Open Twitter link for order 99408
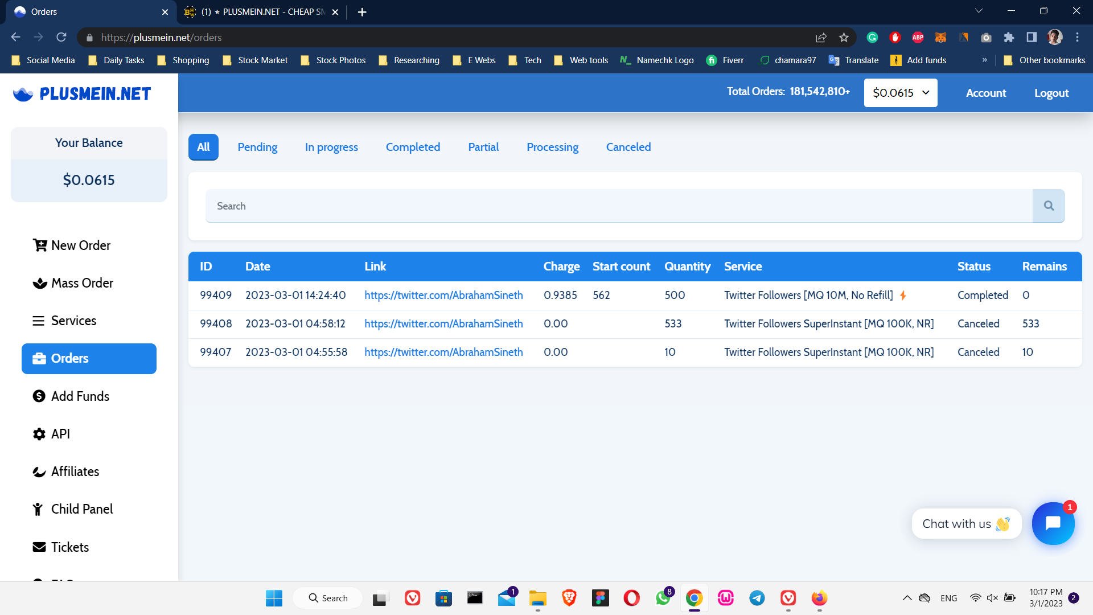Viewport: 1093px width, 615px height. click(x=443, y=323)
